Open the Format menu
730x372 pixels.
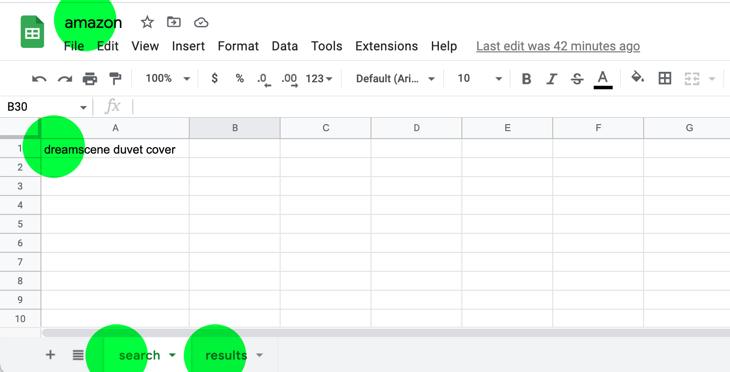(x=238, y=46)
